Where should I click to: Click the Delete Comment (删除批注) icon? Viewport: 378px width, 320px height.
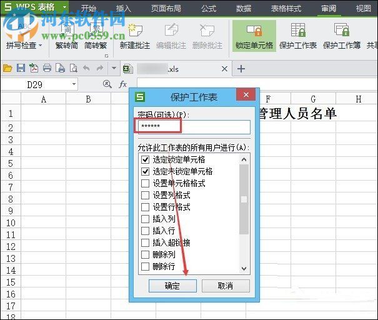(x=207, y=30)
